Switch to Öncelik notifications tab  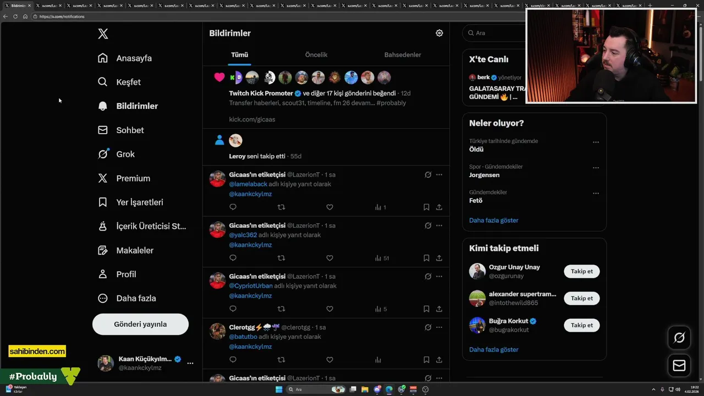point(316,55)
